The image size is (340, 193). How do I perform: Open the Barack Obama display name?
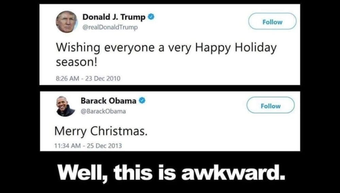point(109,101)
